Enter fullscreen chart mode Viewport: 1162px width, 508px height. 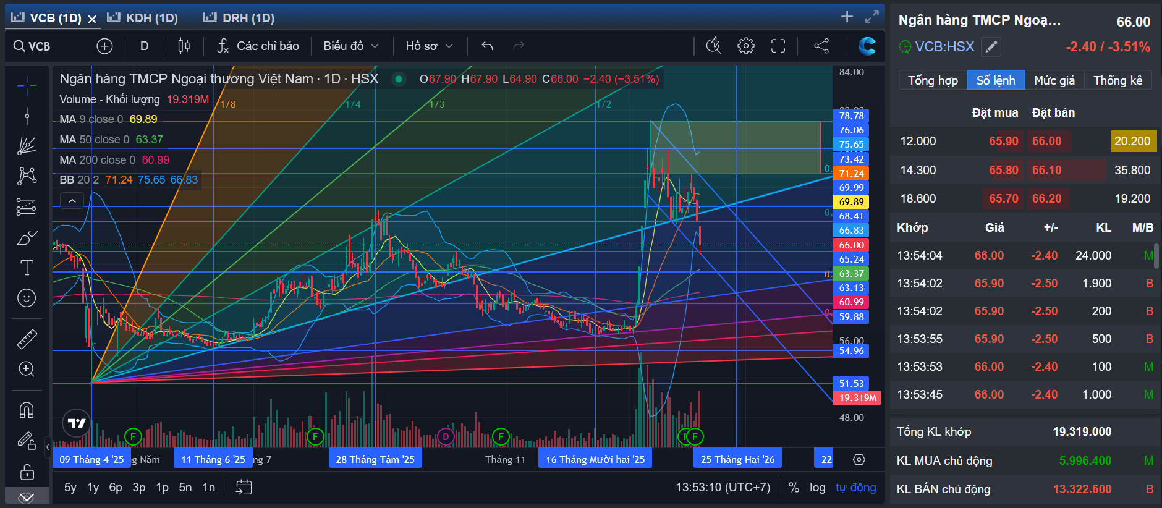click(x=778, y=46)
